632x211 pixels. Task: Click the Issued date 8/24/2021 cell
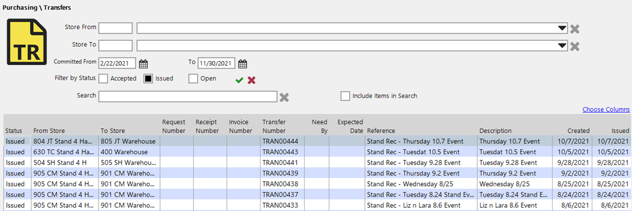611,194
